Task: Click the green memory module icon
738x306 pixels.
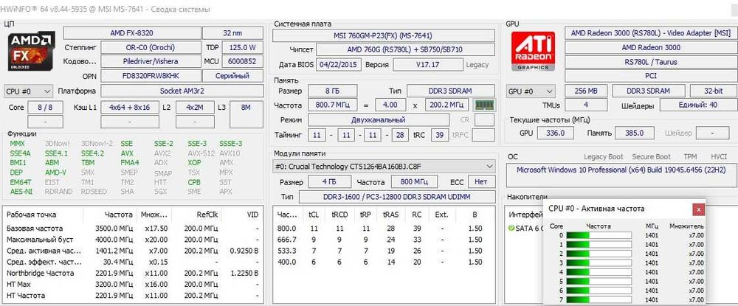Action: point(483,105)
